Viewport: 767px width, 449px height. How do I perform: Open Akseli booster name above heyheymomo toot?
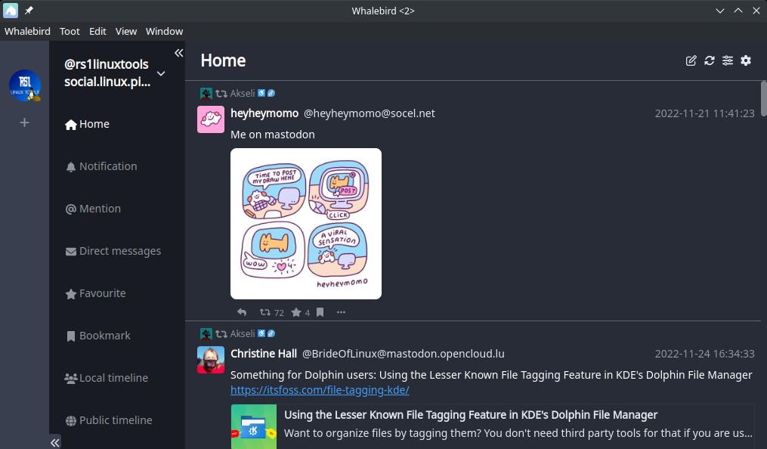tap(243, 94)
